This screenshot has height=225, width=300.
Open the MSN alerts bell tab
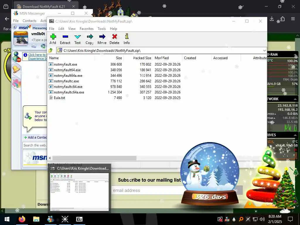pos(16,69)
